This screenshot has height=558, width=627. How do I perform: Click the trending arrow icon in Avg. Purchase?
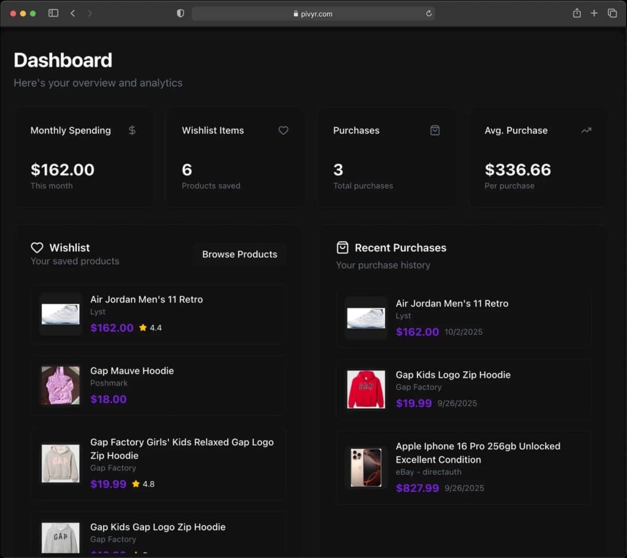tap(586, 130)
